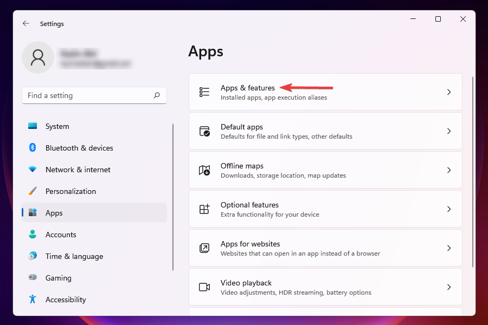
Task: Select the Apps category label
Action: pyautogui.click(x=54, y=213)
